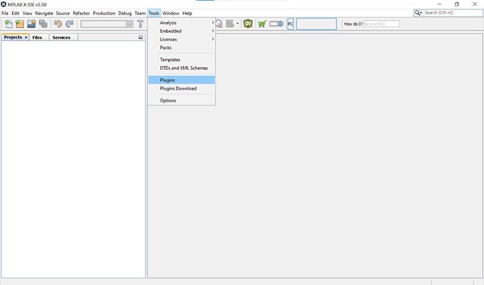This screenshot has width=484, height=285.
Task: Select Packs in Tools menu
Action: (x=181, y=48)
